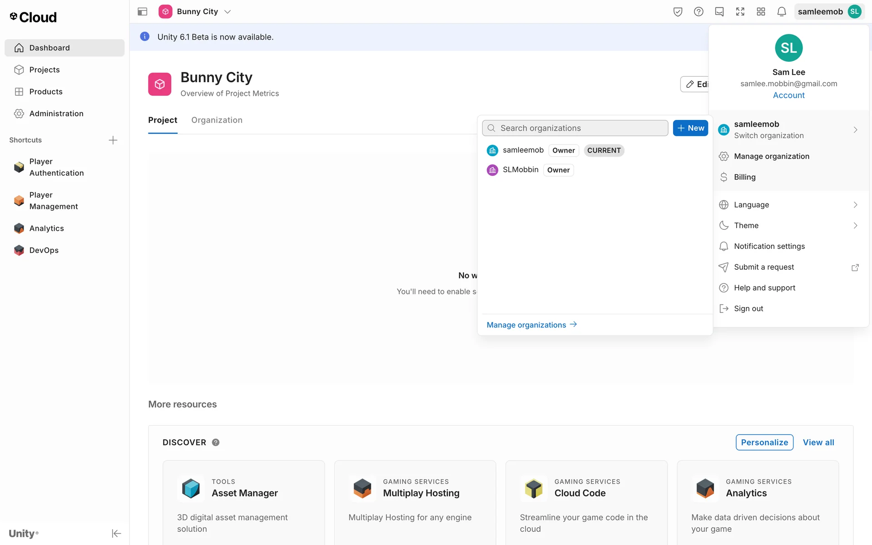Open notifications bell icon
872x545 pixels.
point(782,12)
